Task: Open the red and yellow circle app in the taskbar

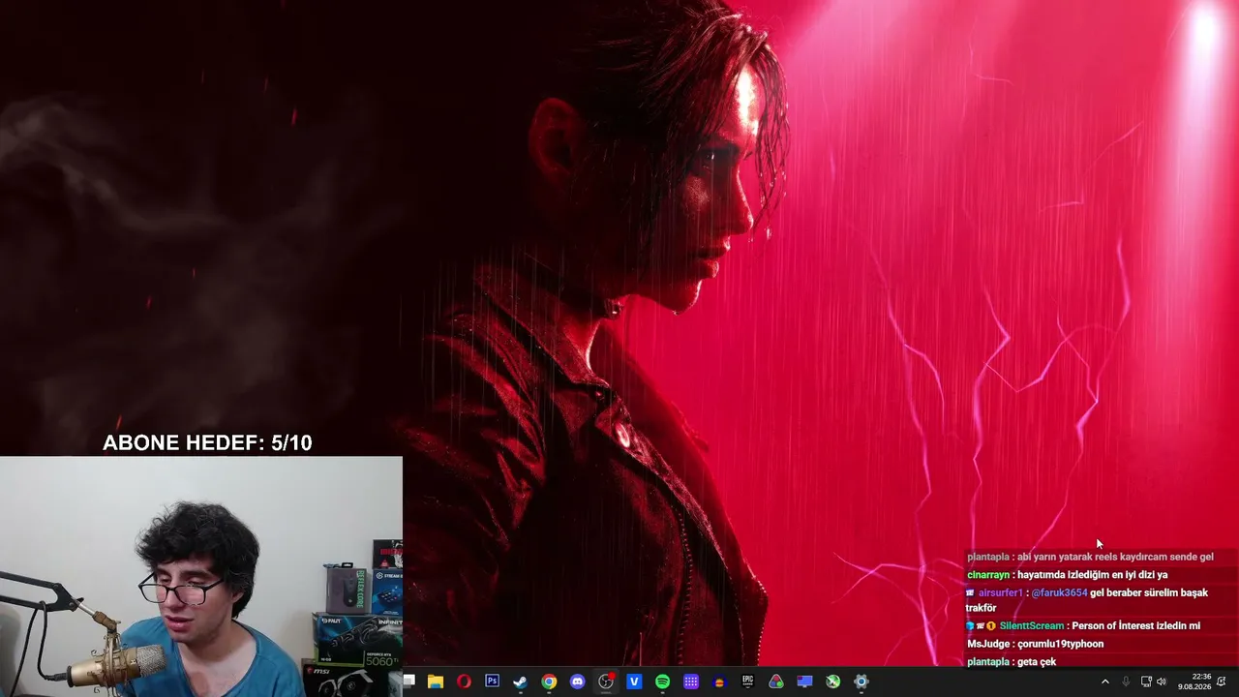Action: point(719,682)
